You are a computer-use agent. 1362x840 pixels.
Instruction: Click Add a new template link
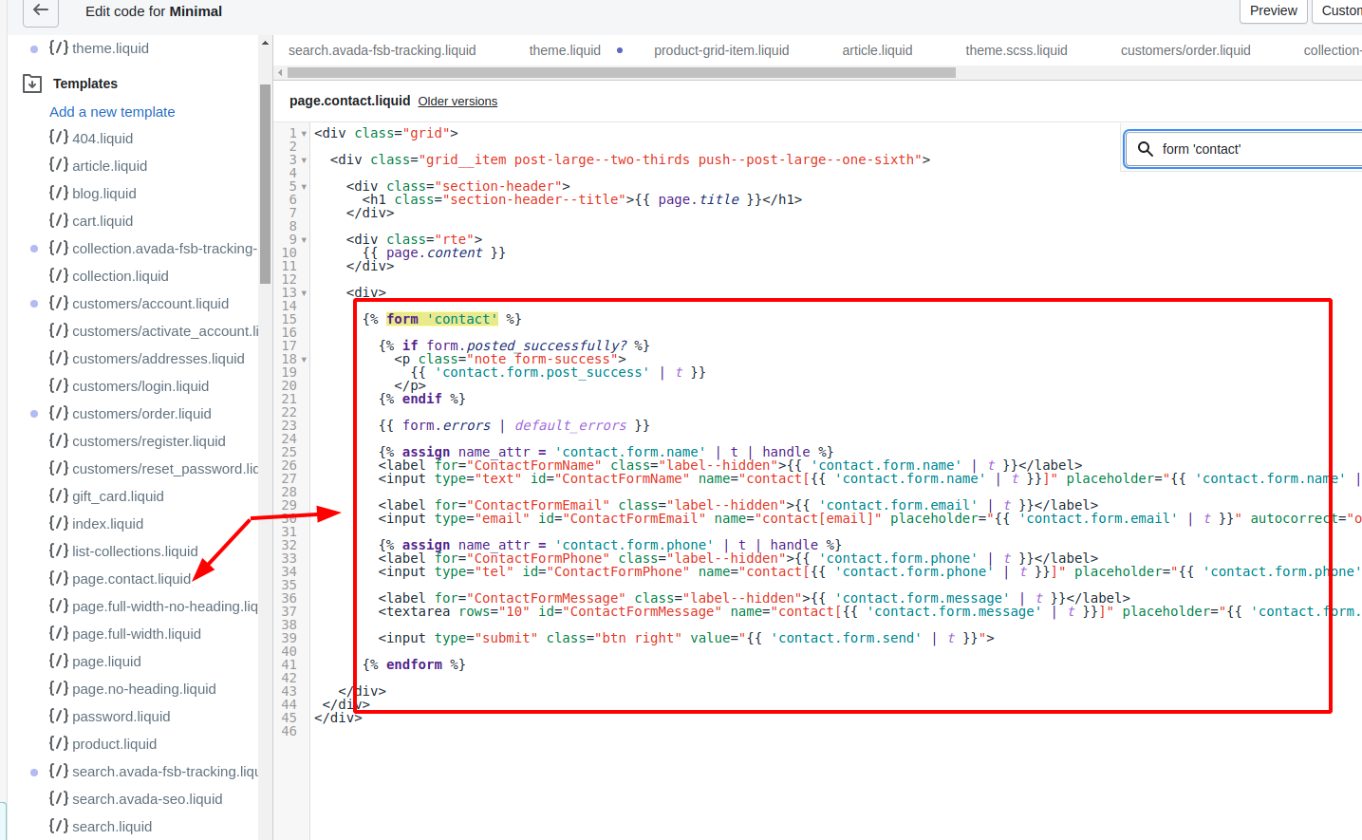point(112,112)
